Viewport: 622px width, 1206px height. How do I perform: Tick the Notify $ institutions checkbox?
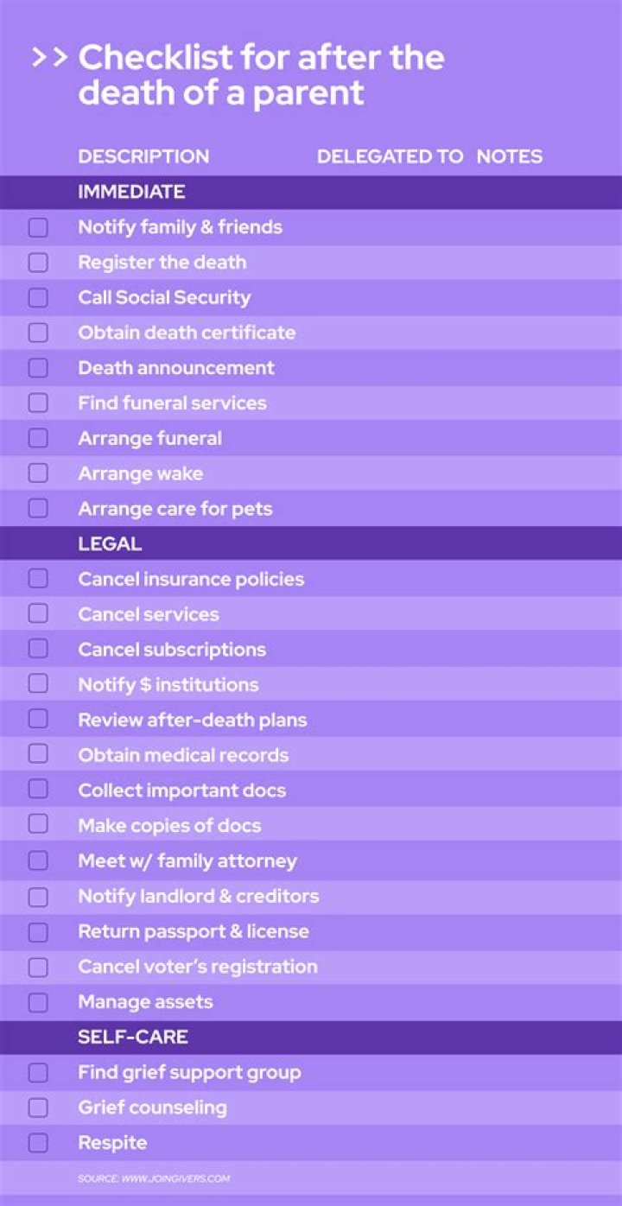tap(38, 684)
